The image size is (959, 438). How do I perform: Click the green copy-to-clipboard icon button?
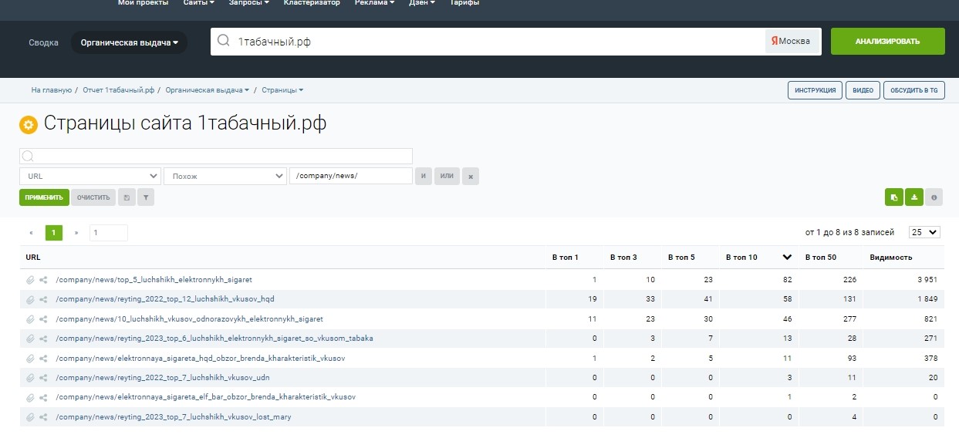[893, 197]
